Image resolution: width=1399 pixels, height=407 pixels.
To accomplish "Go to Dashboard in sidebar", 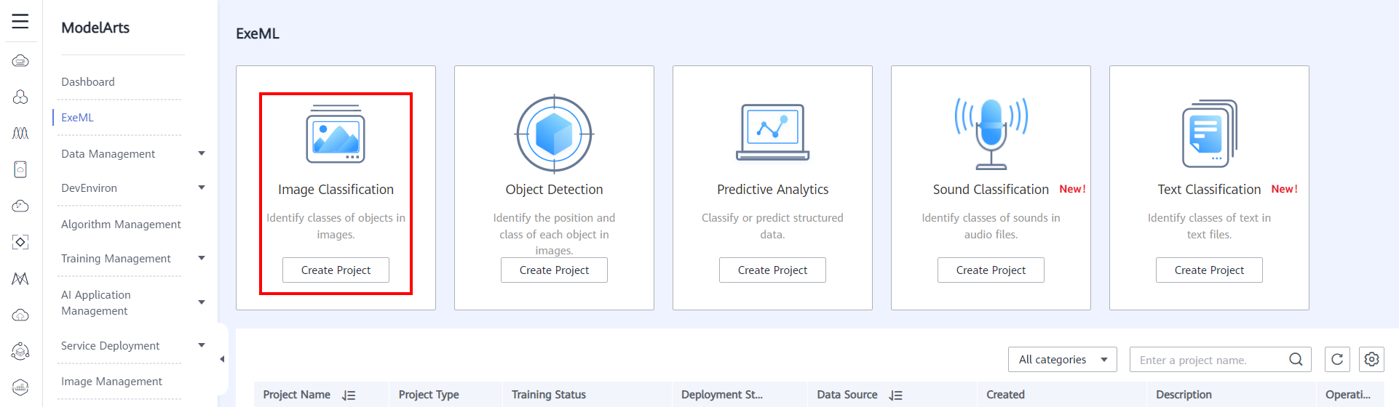I will click(88, 81).
